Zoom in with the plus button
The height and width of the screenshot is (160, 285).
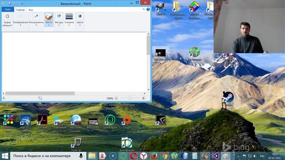click(x=143, y=98)
